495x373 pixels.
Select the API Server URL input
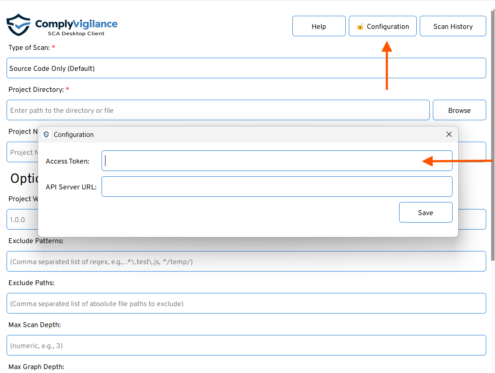[x=277, y=187]
